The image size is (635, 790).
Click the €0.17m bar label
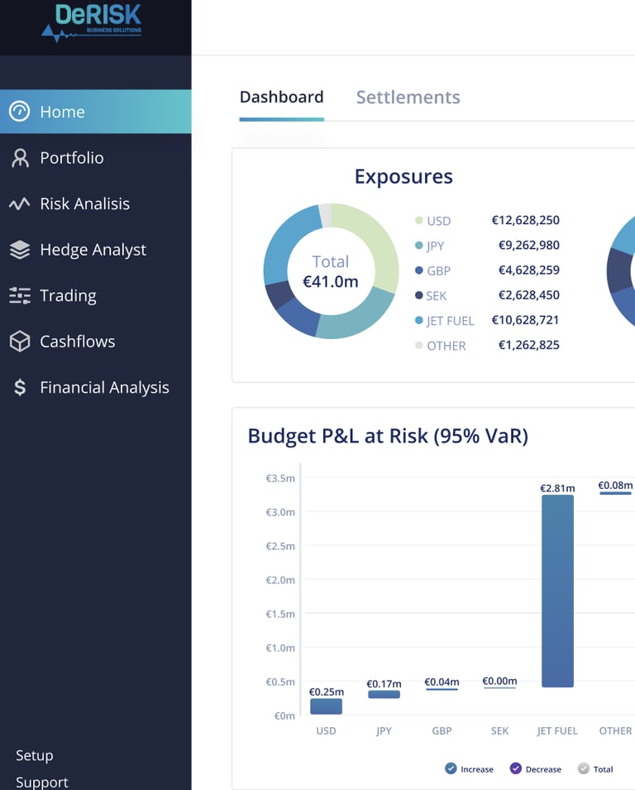point(384,683)
